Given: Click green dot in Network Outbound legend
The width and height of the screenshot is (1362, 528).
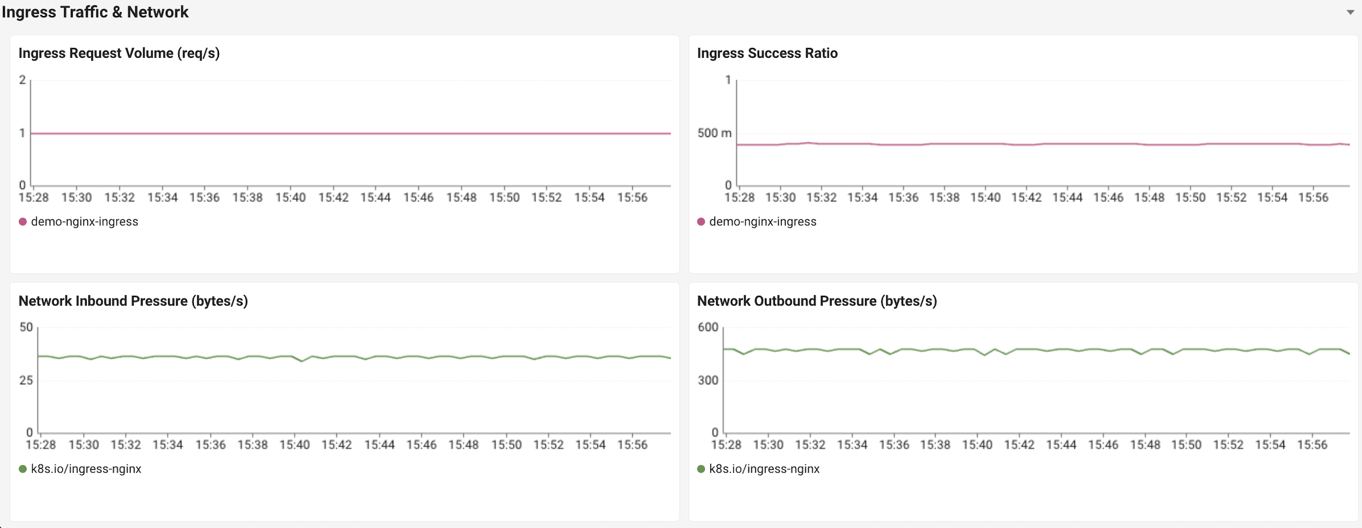Looking at the screenshot, I should click(701, 469).
